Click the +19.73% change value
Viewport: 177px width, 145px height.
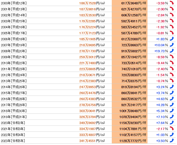tap(161, 51)
